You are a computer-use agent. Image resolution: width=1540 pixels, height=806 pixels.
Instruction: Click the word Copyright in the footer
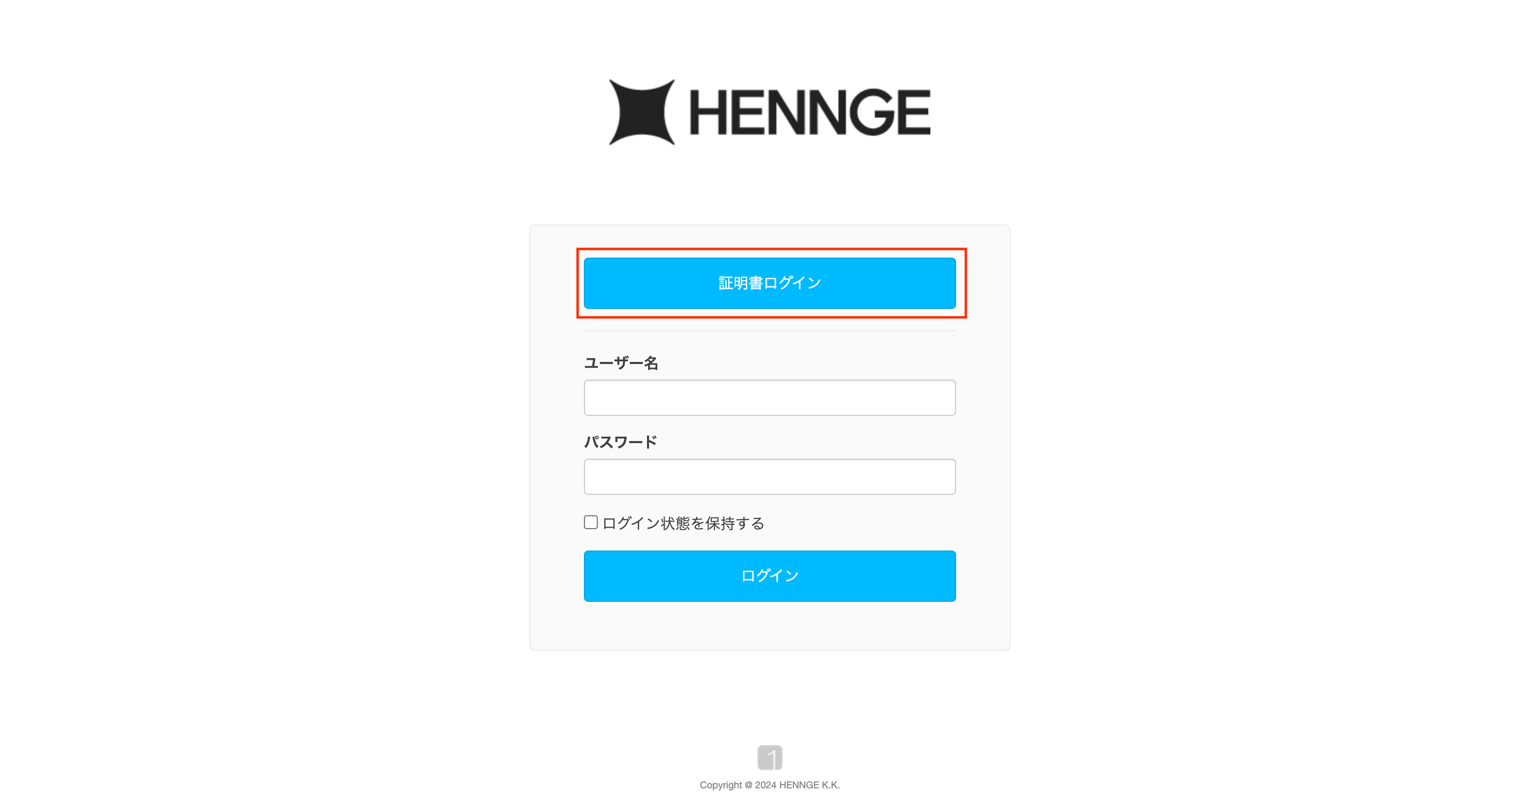coord(720,785)
